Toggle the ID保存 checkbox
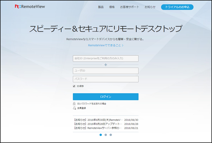The image size is (212, 143). tap(74, 86)
